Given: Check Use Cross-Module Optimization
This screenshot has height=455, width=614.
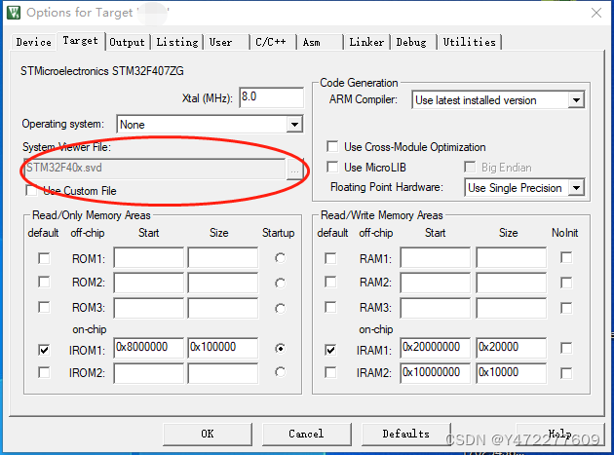Looking at the screenshot, I should 332,147.
